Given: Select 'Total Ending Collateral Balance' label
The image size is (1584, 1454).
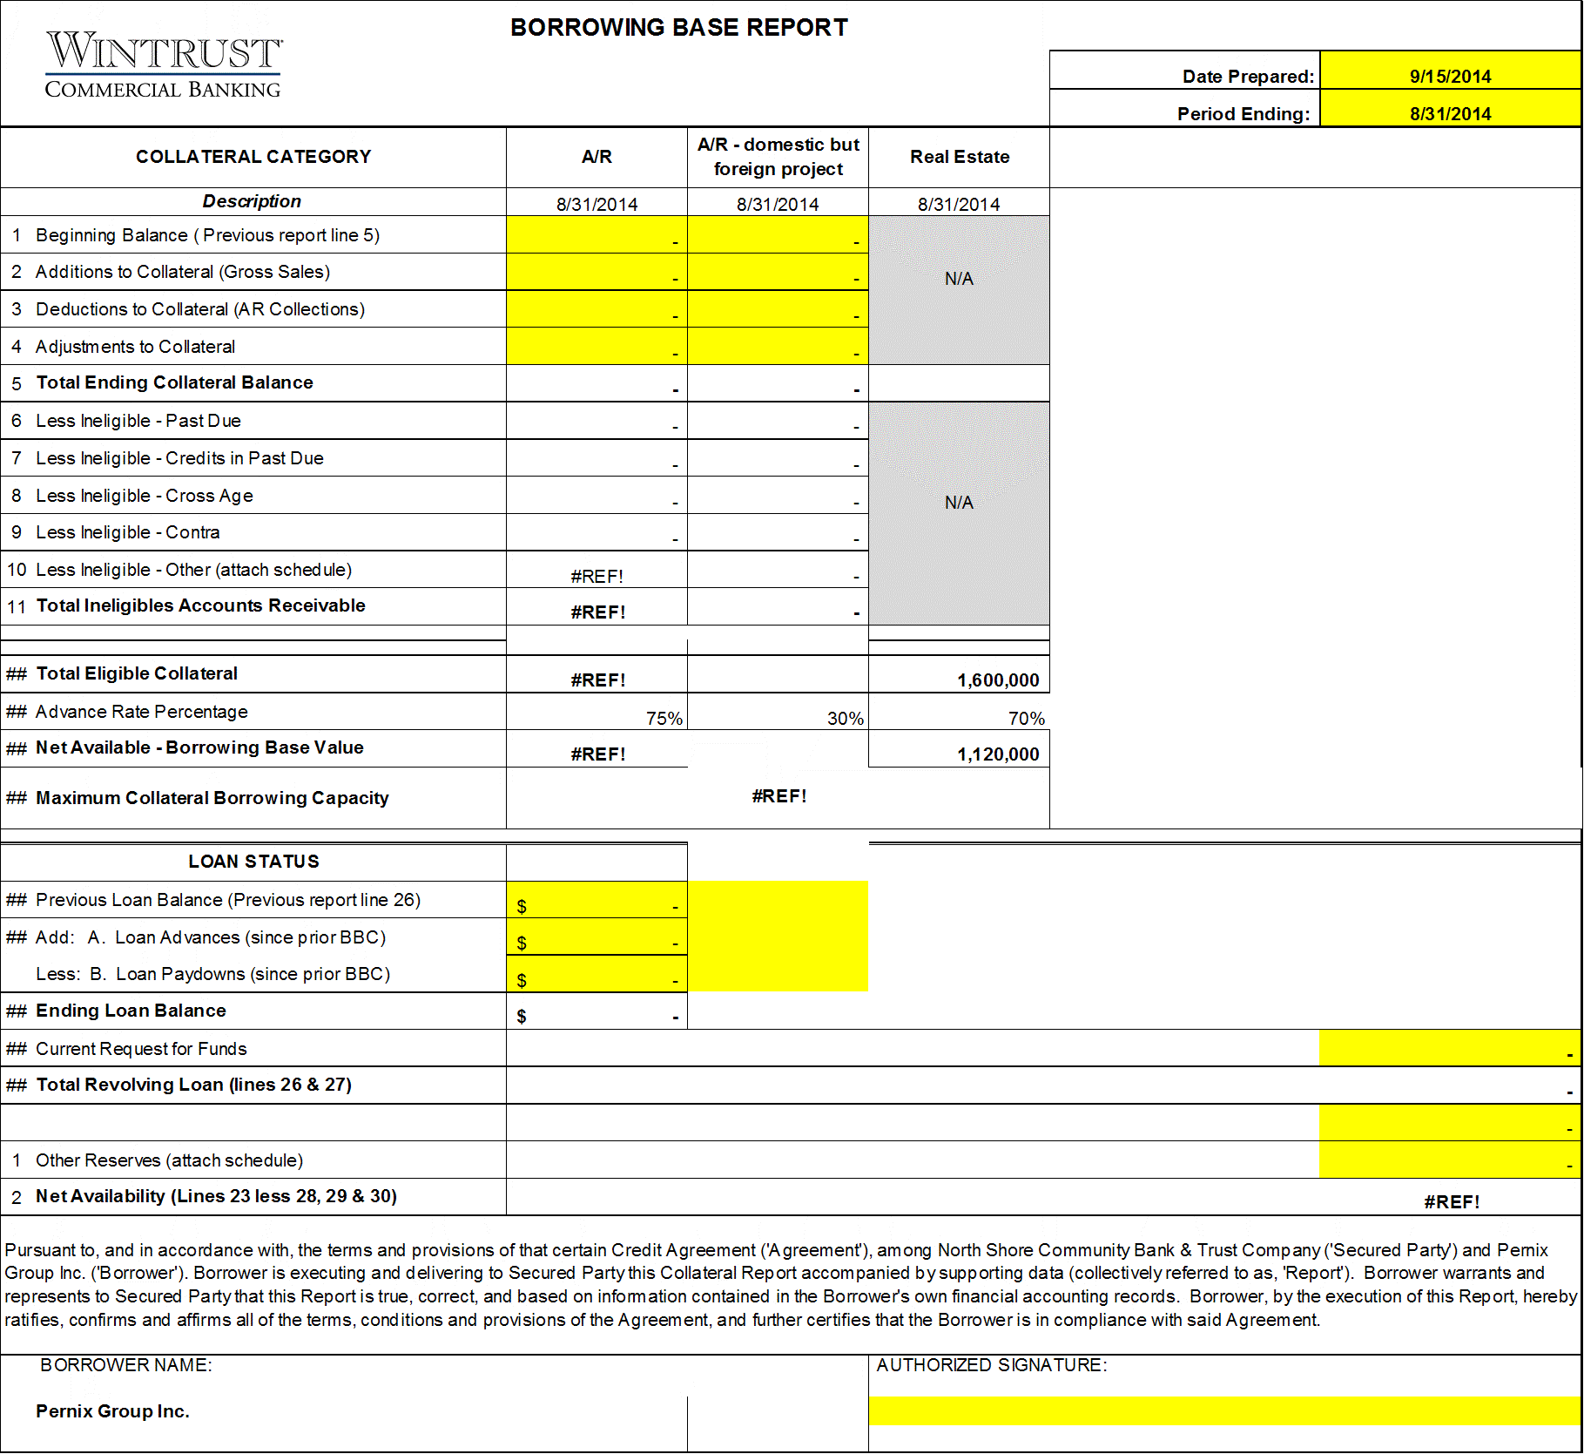Looking at the screenshot, I should tap(174, 382).
